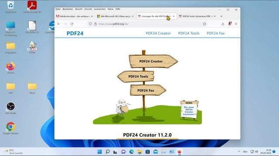Bookmark this page with the star icon
This screenshot has width=279, height=156.
click(x=204, y=24)
